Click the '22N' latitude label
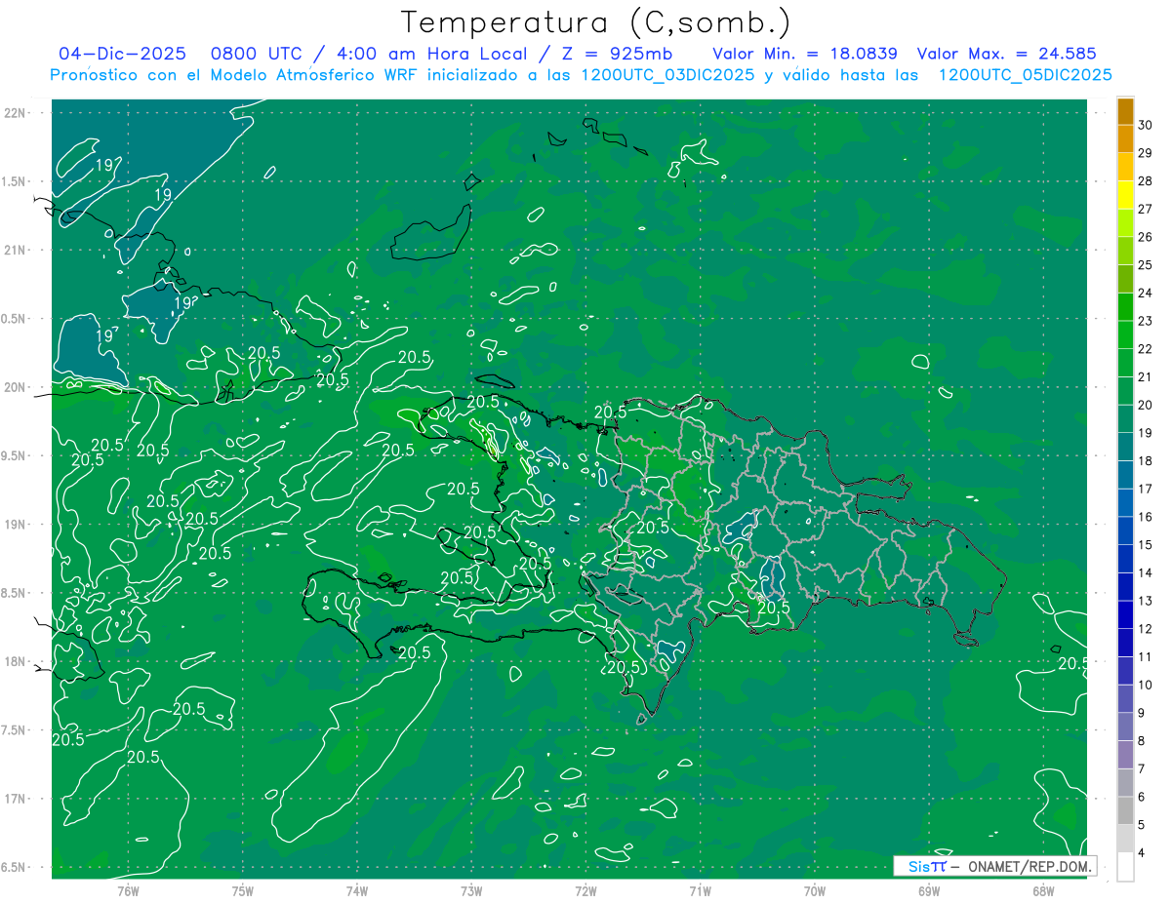The width and height of the screenshot is (1171, 904). [x=14, y=112]
